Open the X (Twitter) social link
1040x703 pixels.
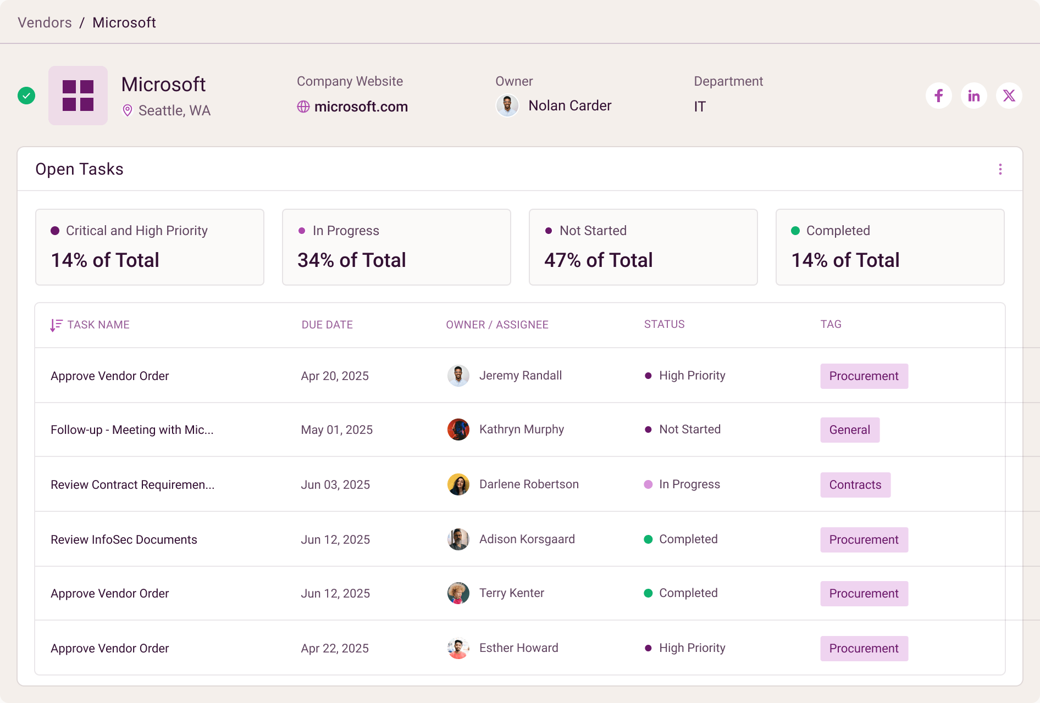click(x=1009, y=96)
